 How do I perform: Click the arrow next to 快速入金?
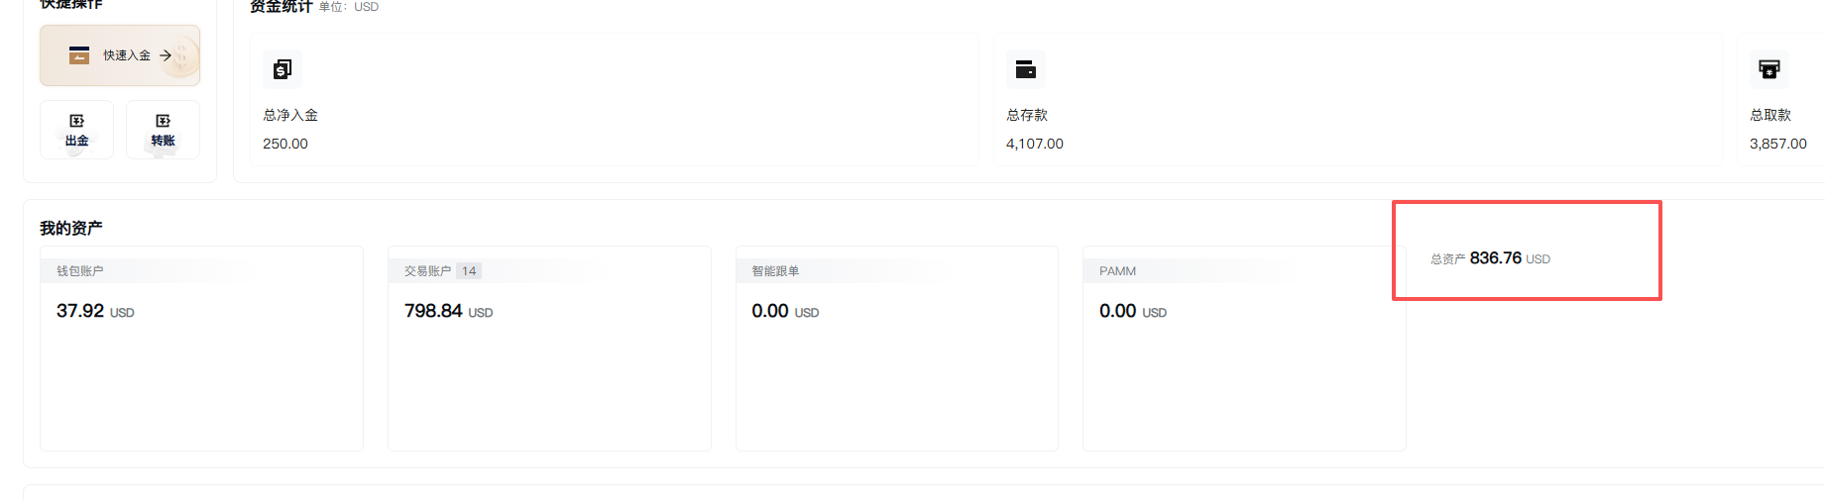pyautogui.click(x=166, y=55)
